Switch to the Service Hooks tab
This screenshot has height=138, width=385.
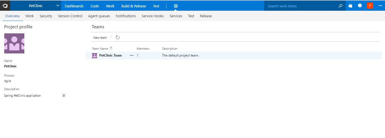153,16
